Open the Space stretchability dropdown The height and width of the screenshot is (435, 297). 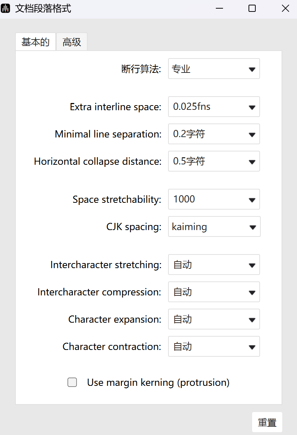[x=214, y=199]
